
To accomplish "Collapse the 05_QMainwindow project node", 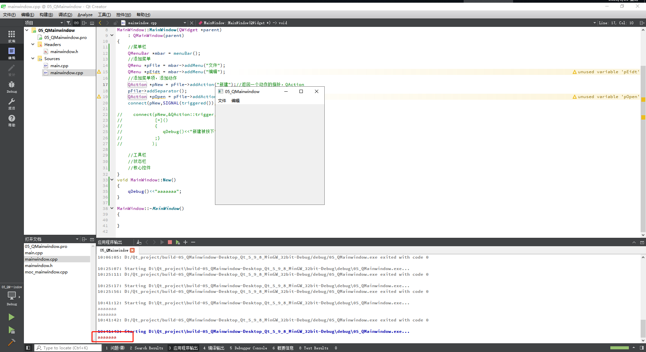I will pos(27,30).
